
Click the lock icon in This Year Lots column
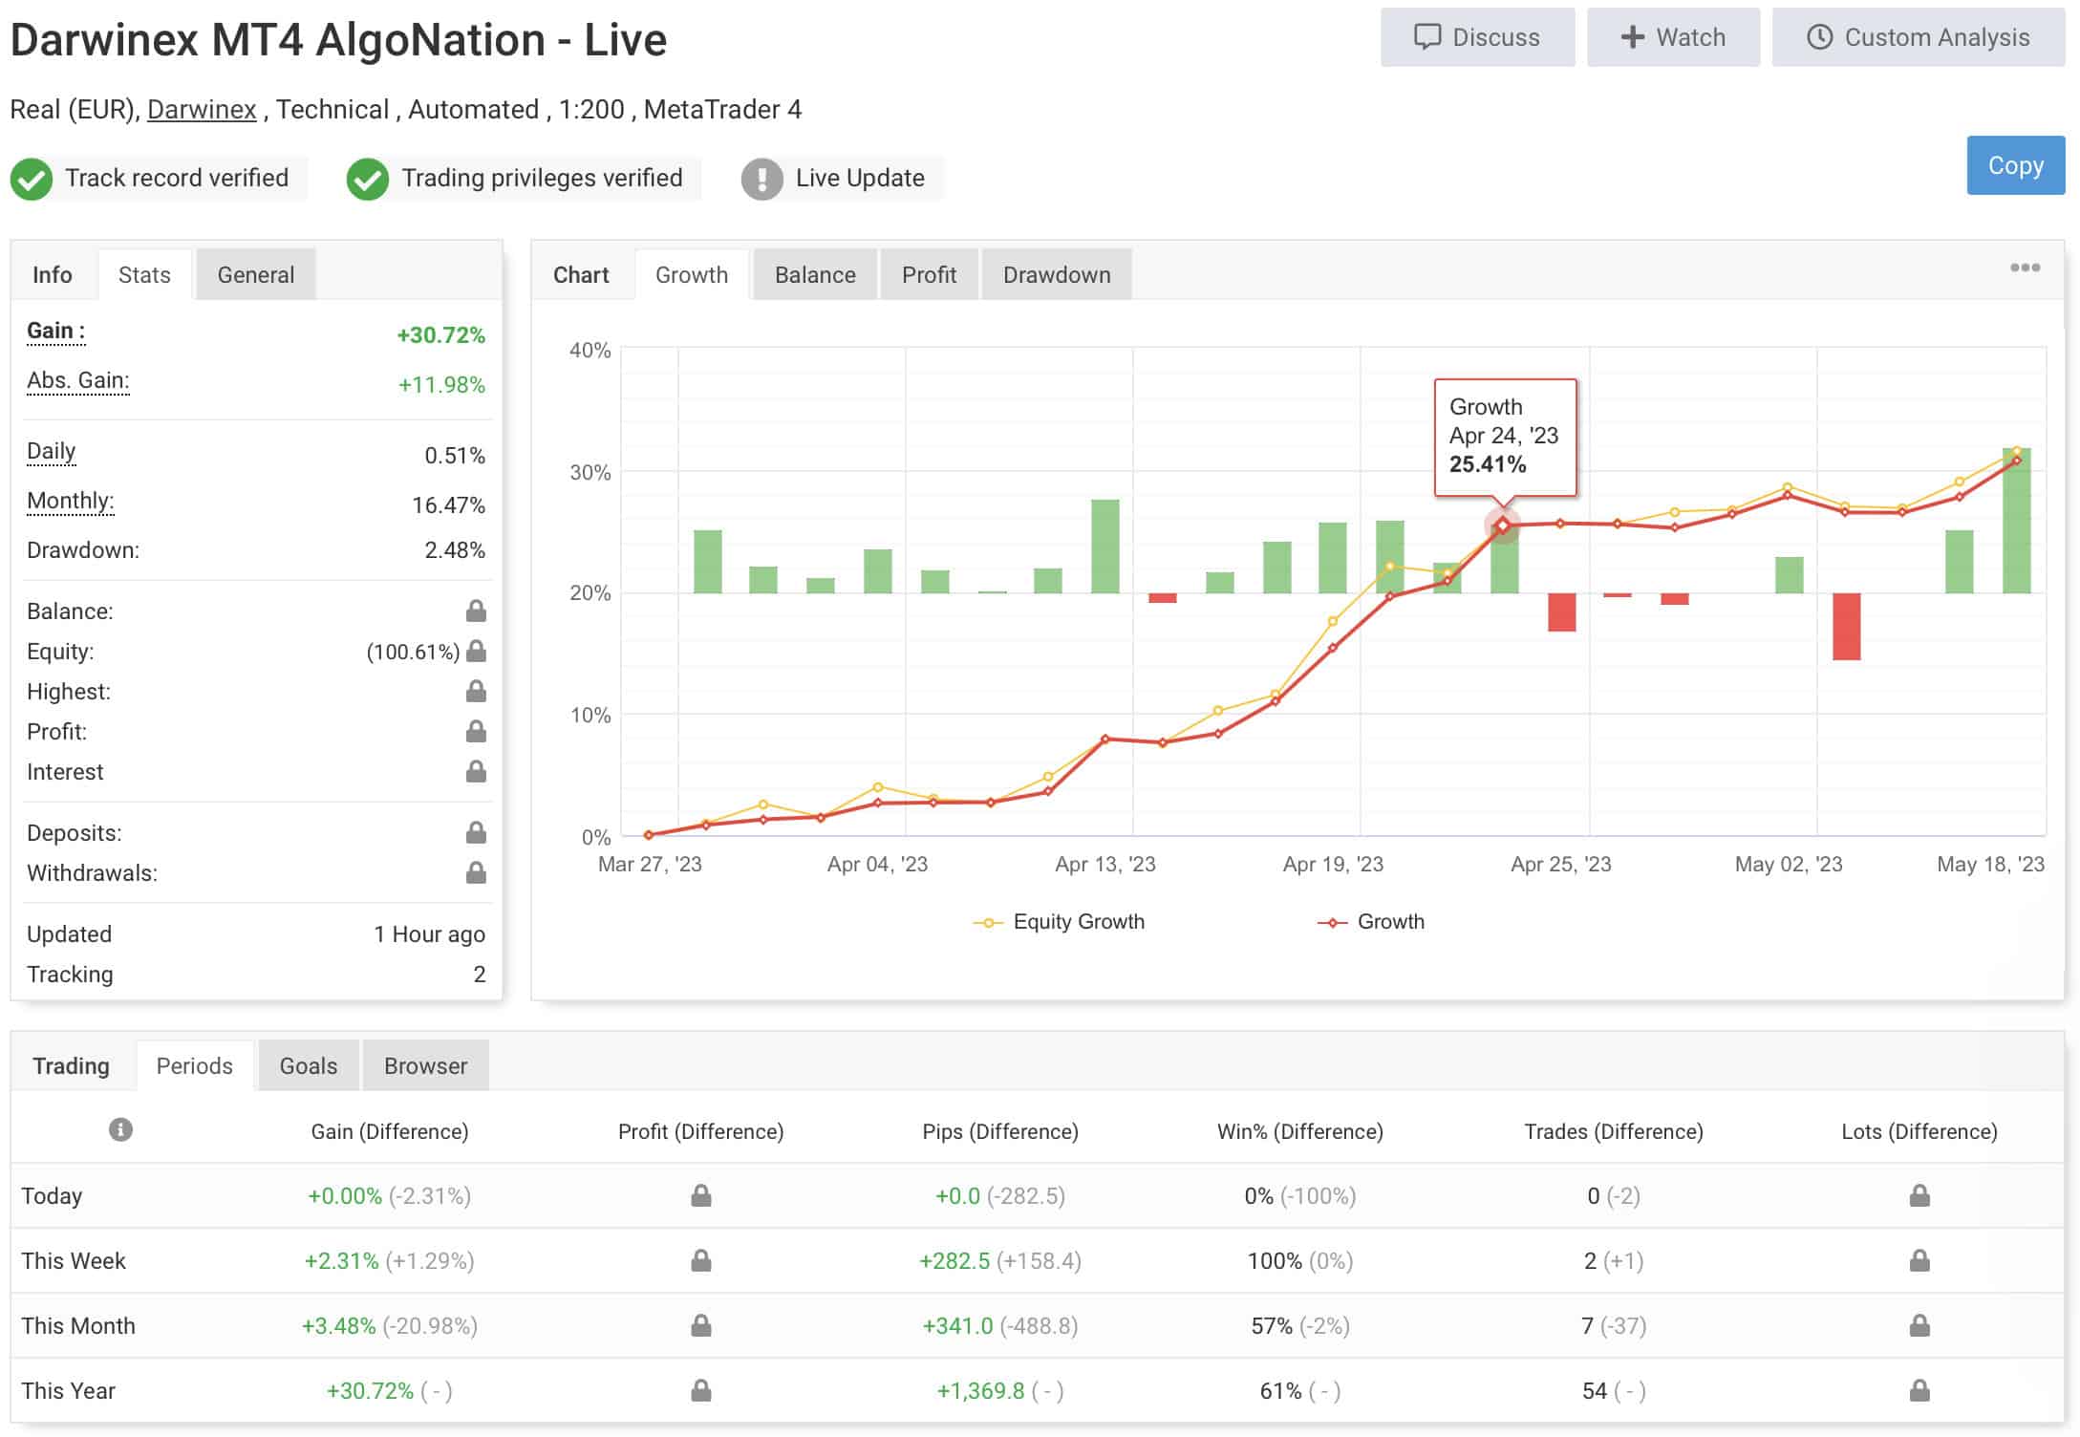coord(1919,1391)
